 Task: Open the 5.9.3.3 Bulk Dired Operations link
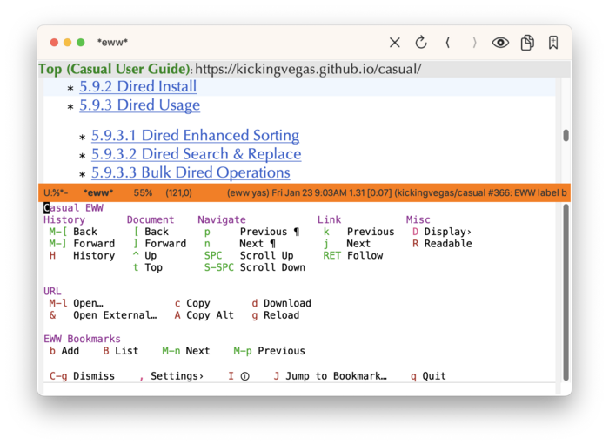(x=191, y=172)
